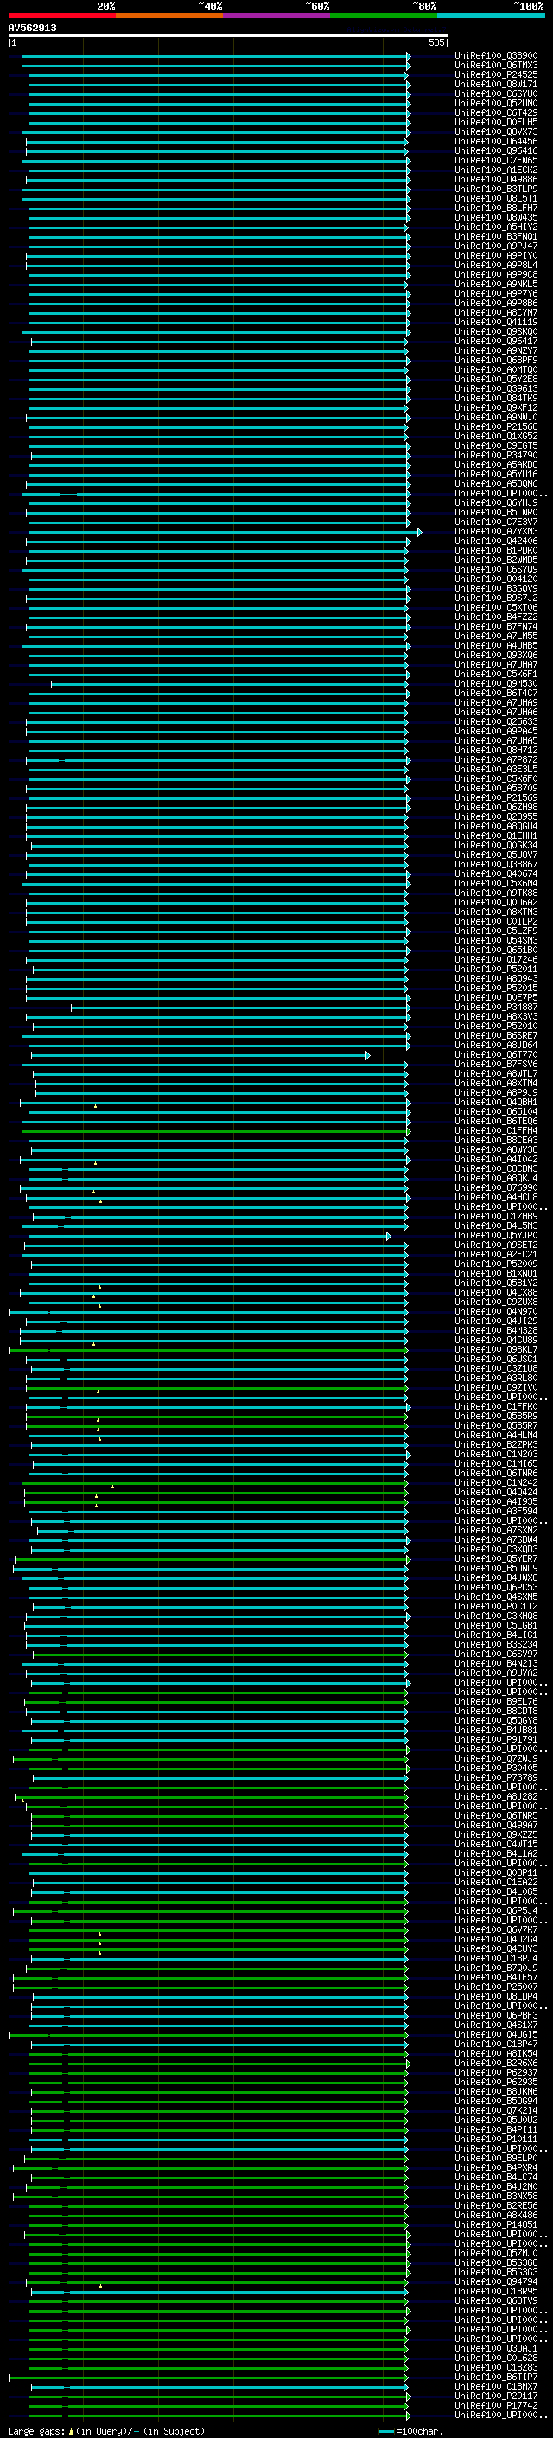
Task: Select hit UniRef100_A7YXM3
Action: point(496,532)
